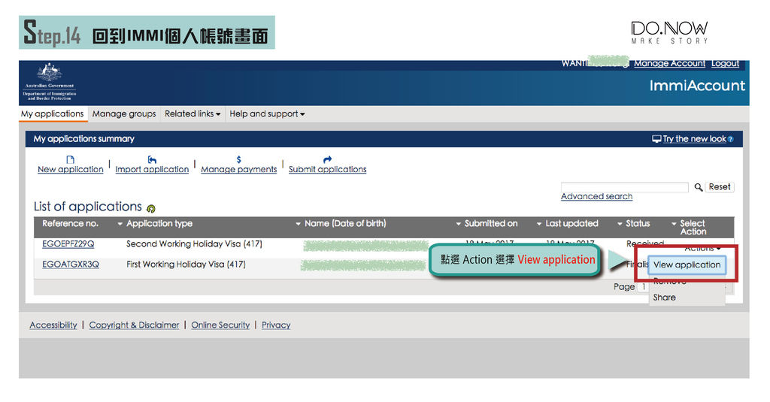This screenshot has height=402, width=770.
Task: Click the ImmiAccount title text
Action: pos(697,86)
